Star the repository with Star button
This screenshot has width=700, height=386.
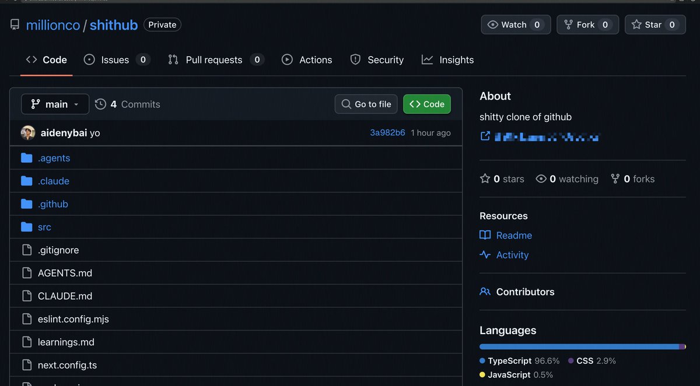point(655,24)
